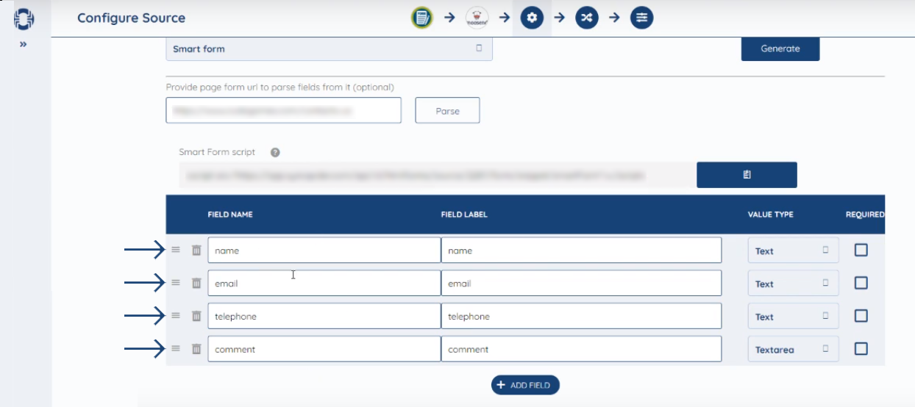Mark the name field as required
The width and height of the screenshot is (915, 407).
pos(861,250)
